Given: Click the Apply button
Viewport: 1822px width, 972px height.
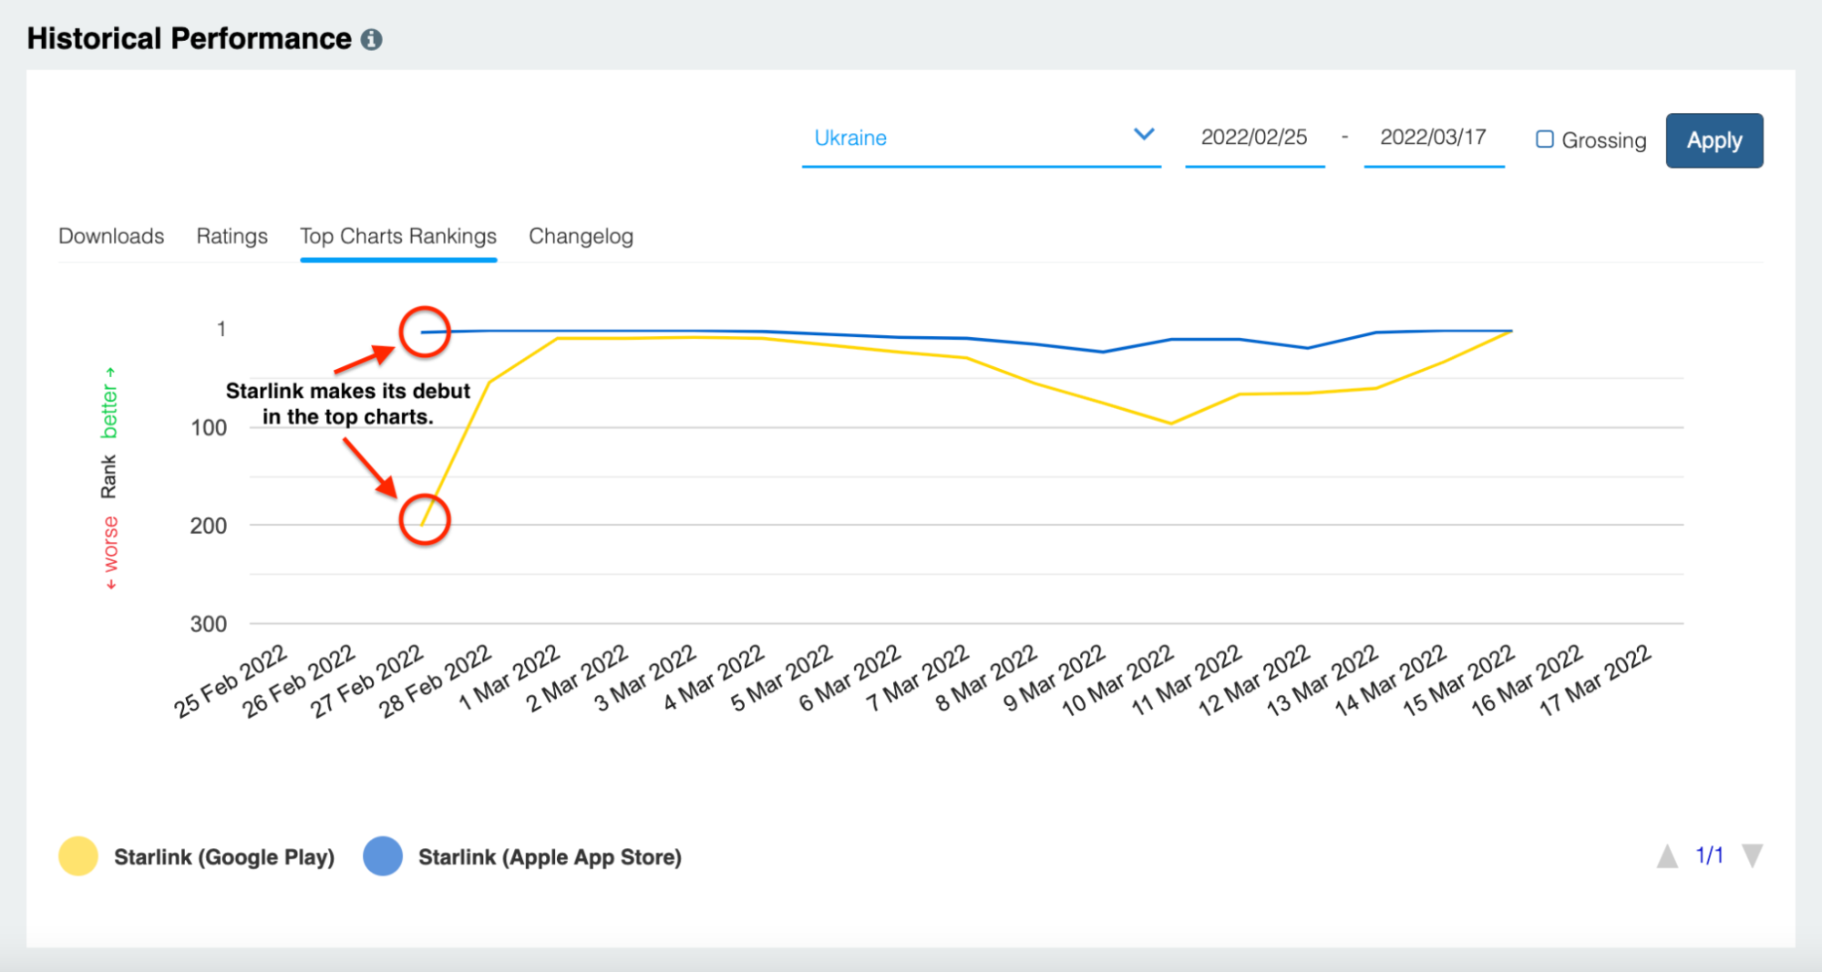Looking at the screenshot, I should click(x=1714, y=140).
